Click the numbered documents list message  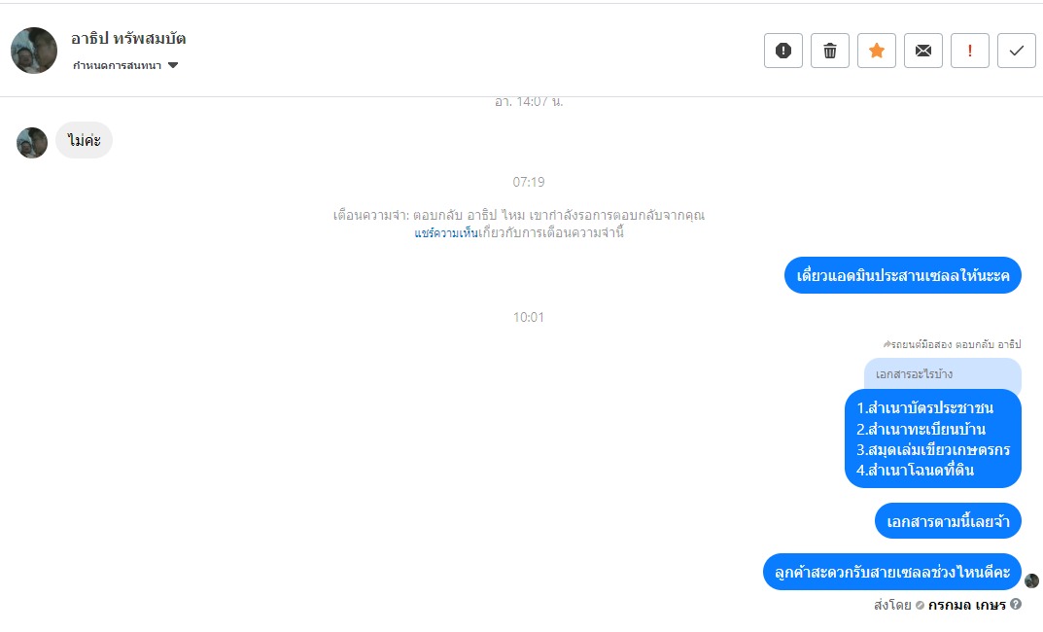pos(932,439)
